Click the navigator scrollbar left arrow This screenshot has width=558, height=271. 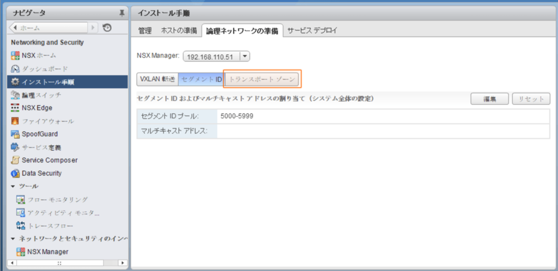coord(12,263)
